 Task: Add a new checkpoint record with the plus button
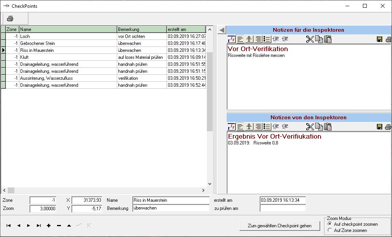[x=49, y=225]
